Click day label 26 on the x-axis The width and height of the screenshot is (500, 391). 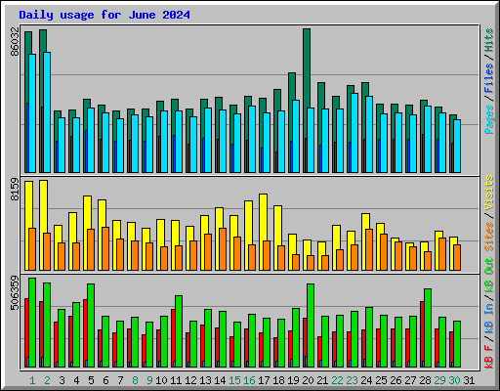point(396,380)
